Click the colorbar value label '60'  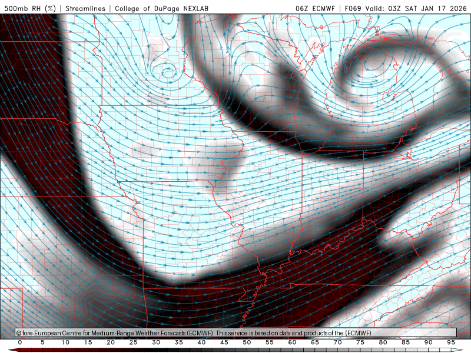point(292,342)
